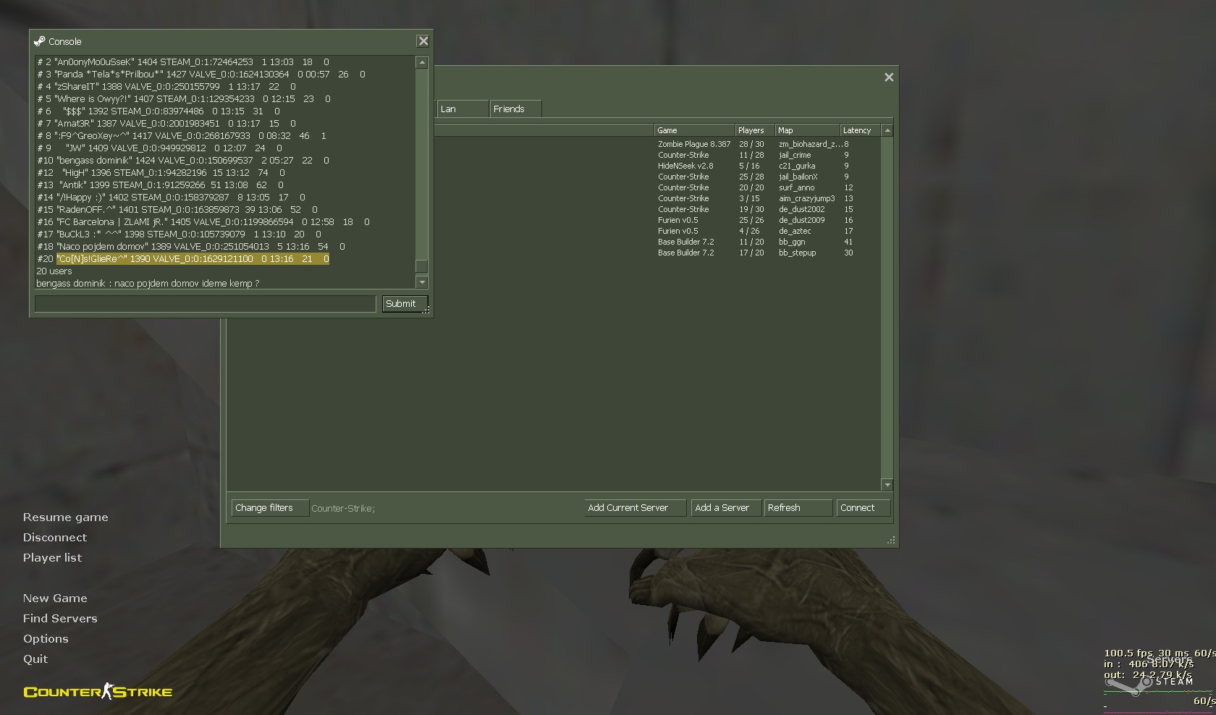The height and width of the screenshot is (715, 1216).
Task: Click the '20 users' console line
Action: coord(54,271)
